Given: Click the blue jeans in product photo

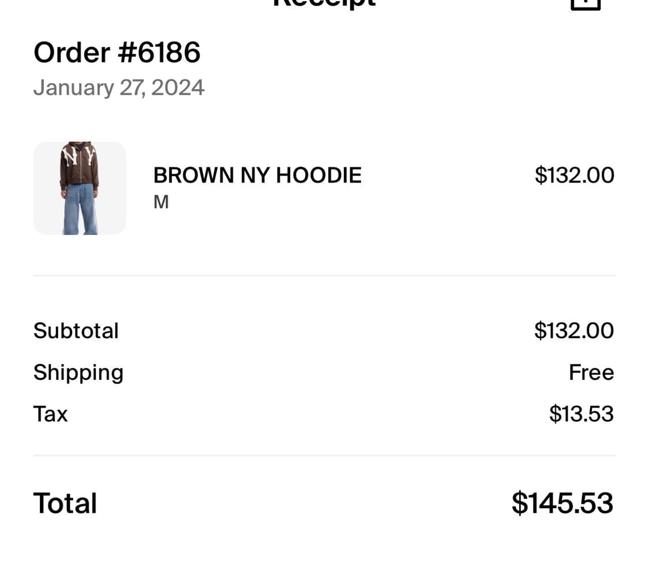Looking at the screenshot, I should 80,210.
